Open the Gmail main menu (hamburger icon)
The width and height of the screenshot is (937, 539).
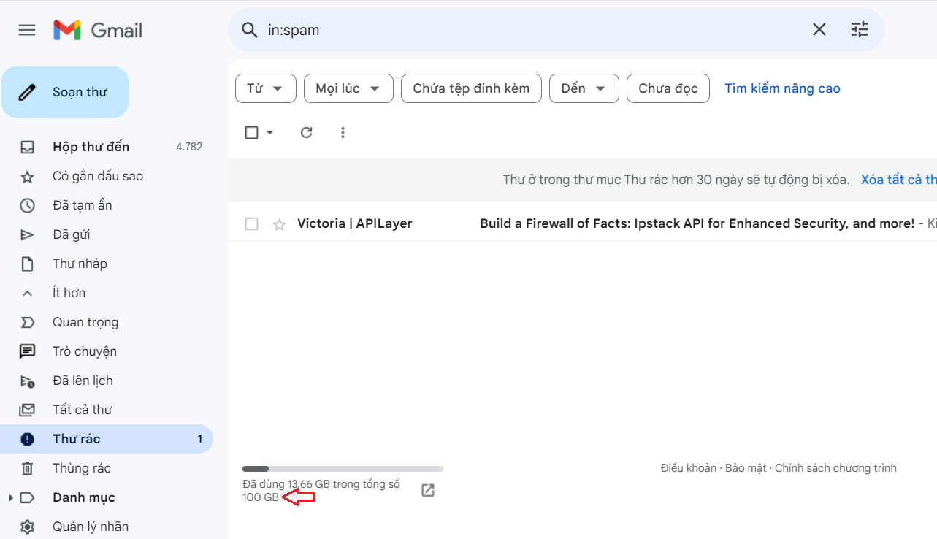(27, 30)
